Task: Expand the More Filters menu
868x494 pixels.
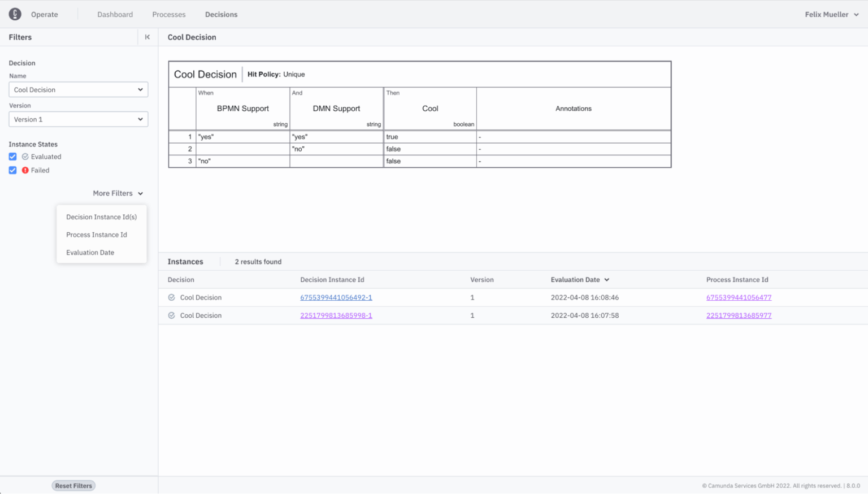Action: [118, 193]
